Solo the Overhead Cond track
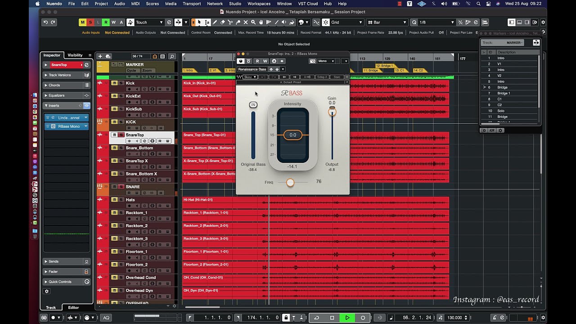This screenshot has height=324, width=576. 121,278
